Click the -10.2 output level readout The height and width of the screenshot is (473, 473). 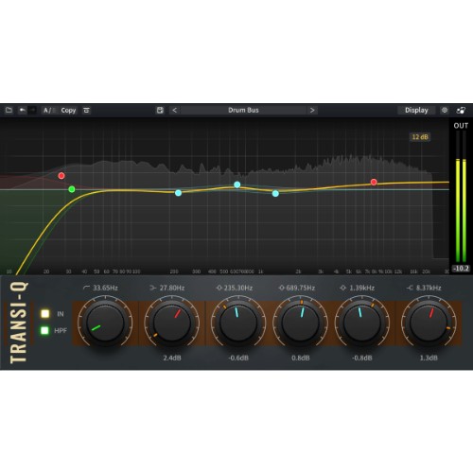(x=461, y=269)
